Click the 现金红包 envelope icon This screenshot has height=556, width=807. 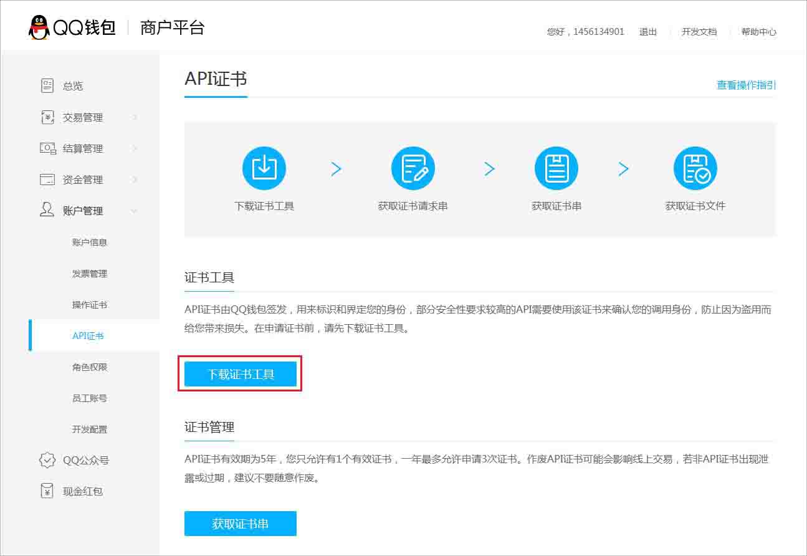pos(47,491)
